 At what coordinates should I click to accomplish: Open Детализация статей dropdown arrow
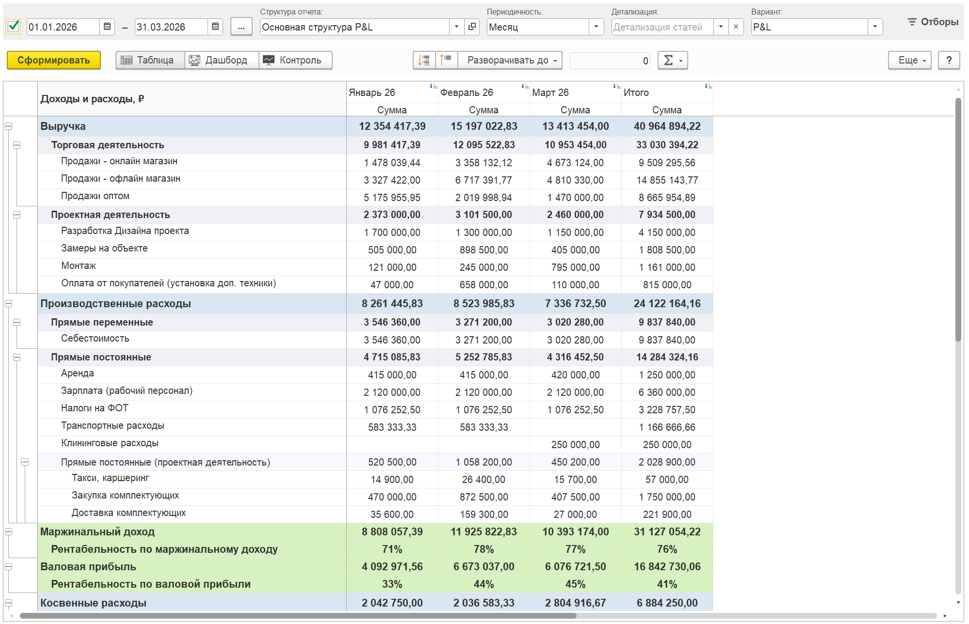tap(721, 27)
